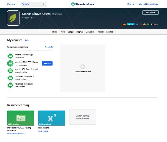Click the Add another course label

[x=83, y=72]
